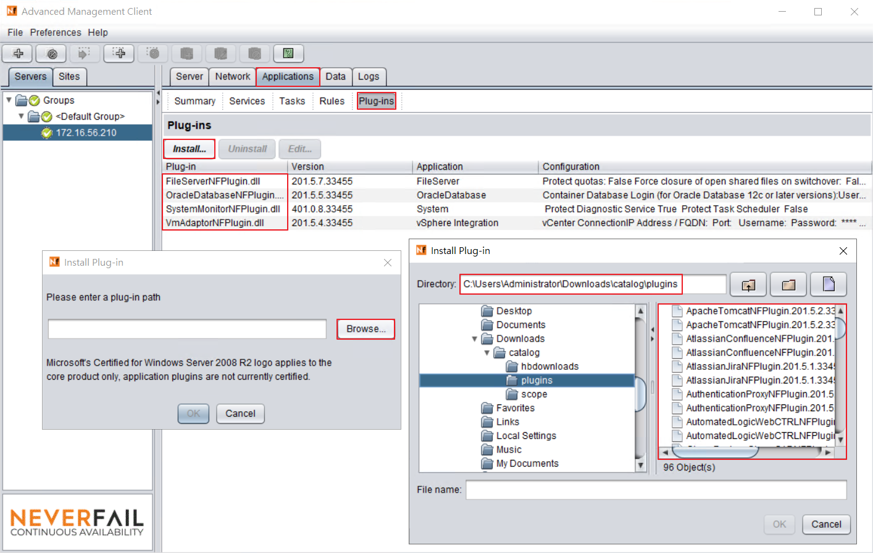Click the File name input field

[656, 490]
